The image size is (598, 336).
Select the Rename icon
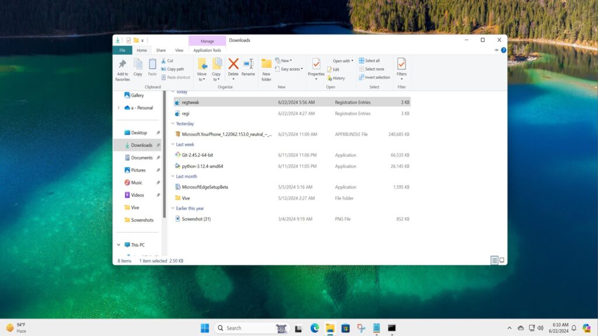pyautogui.click(x=249, y=63)
